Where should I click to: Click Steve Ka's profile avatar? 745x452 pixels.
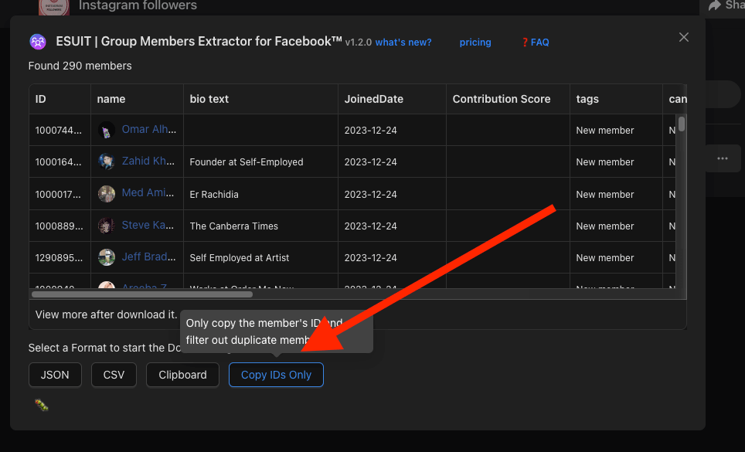click(x=107, y=226)
